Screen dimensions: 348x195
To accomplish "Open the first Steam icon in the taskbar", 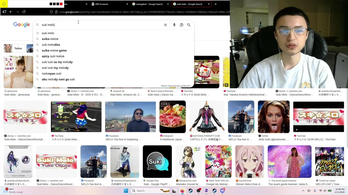I will 190,191.
